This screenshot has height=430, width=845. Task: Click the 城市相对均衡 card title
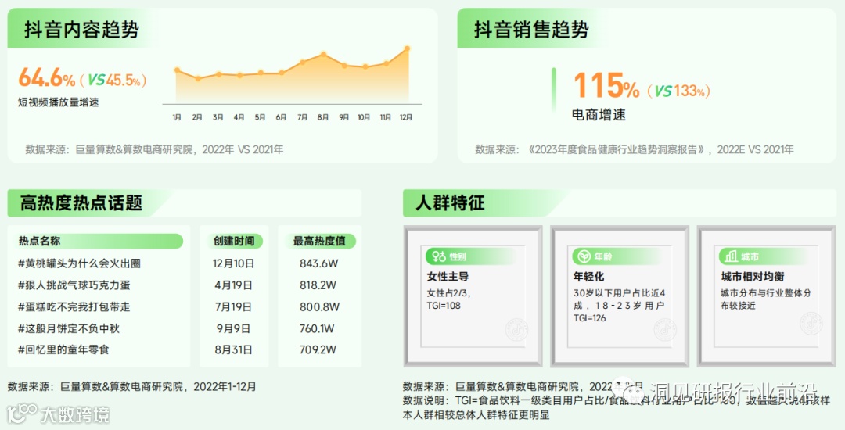pyautogui.click(x=753, y=277)
